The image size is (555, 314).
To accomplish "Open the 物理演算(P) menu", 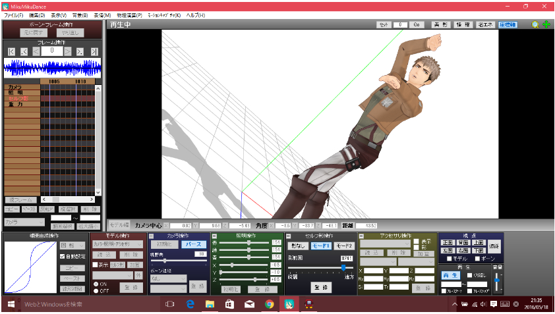I will (130, 15).
